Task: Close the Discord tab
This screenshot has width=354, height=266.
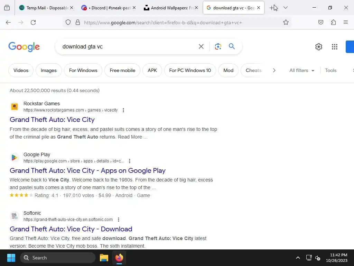Action: point(134,8)
